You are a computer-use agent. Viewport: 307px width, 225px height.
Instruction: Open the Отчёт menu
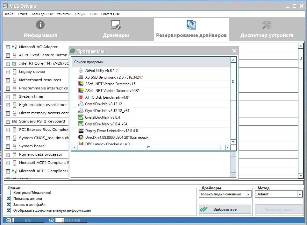pyautogui.click(x=23, y=14)
